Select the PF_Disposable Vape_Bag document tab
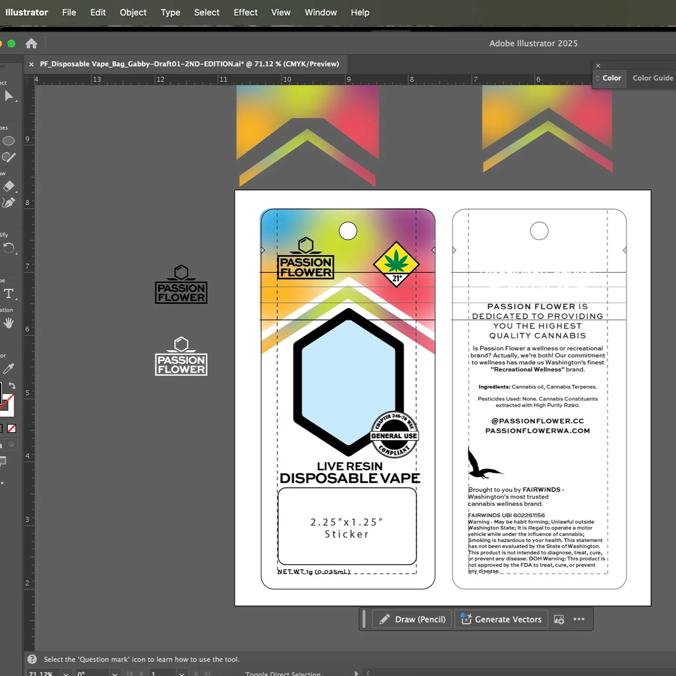This screenshot has width=676, height=676. click(189, 64)
